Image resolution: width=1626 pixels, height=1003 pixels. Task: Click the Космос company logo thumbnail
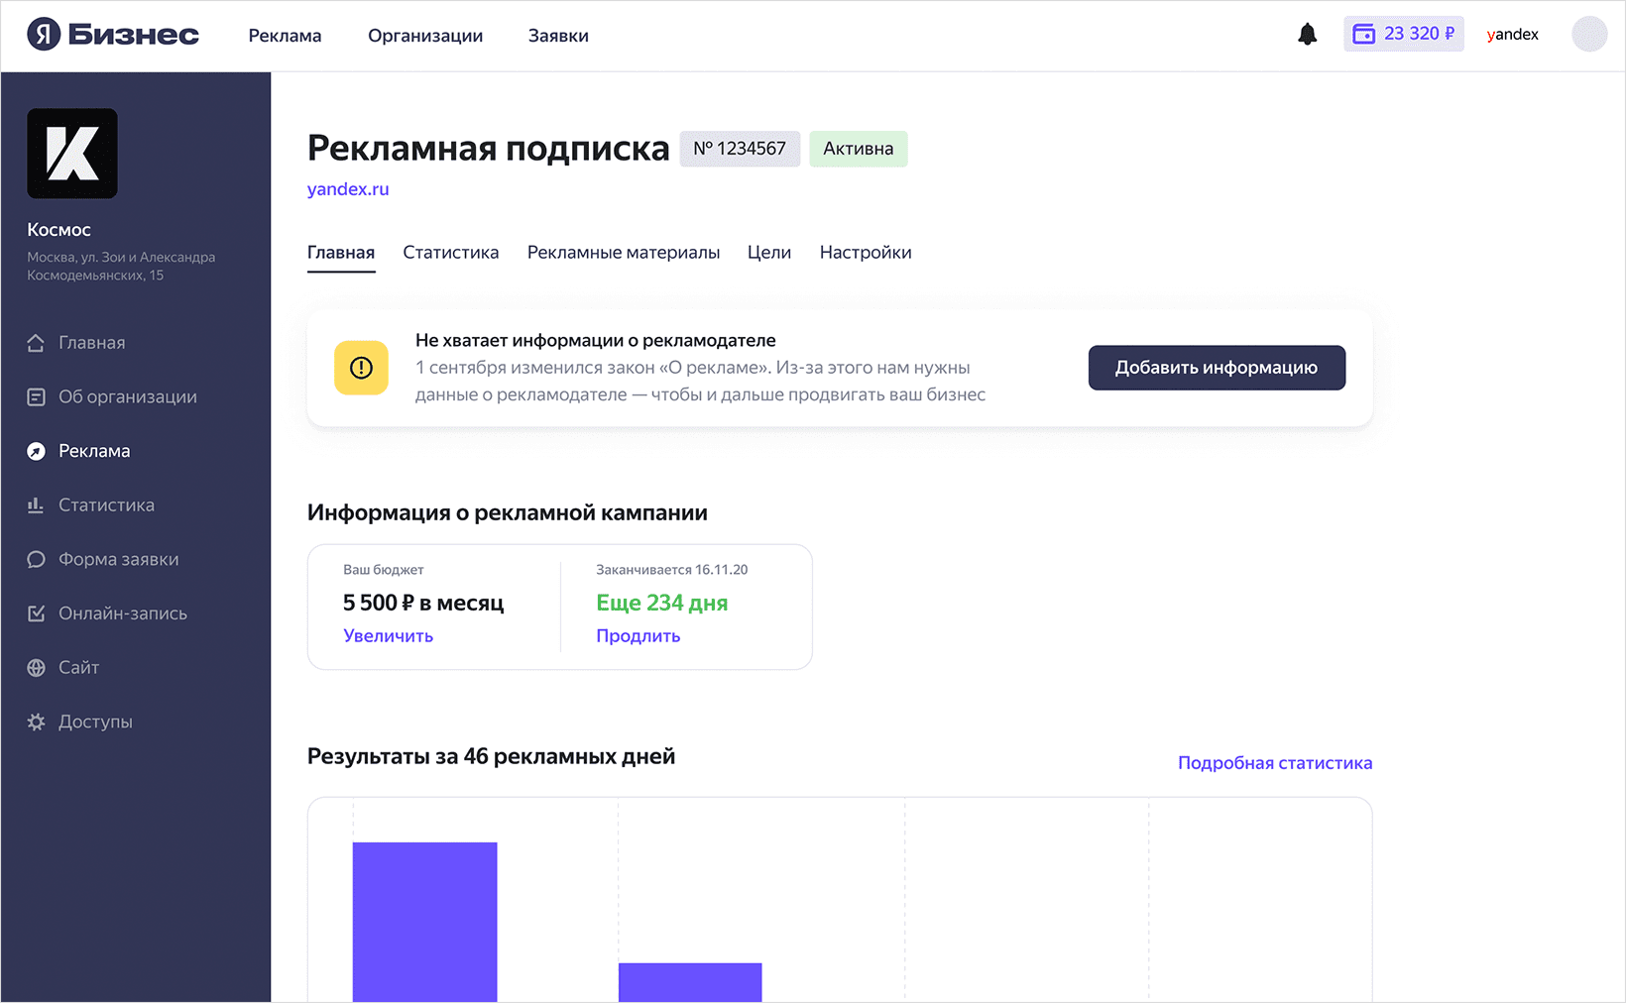[72, 154]
